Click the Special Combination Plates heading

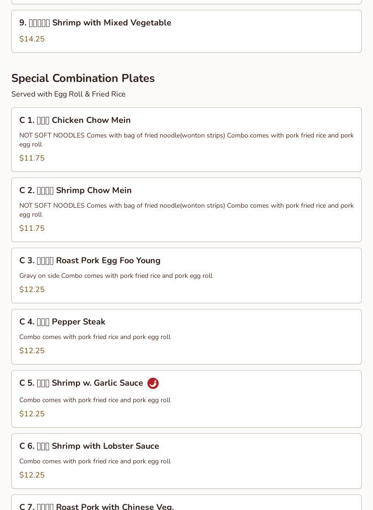click(83, 79)
